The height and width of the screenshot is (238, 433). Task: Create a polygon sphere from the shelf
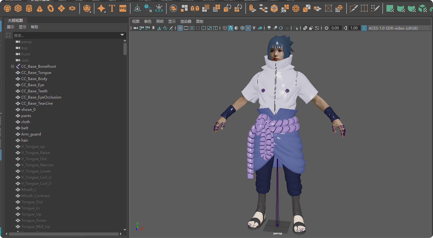pos(8,8)
